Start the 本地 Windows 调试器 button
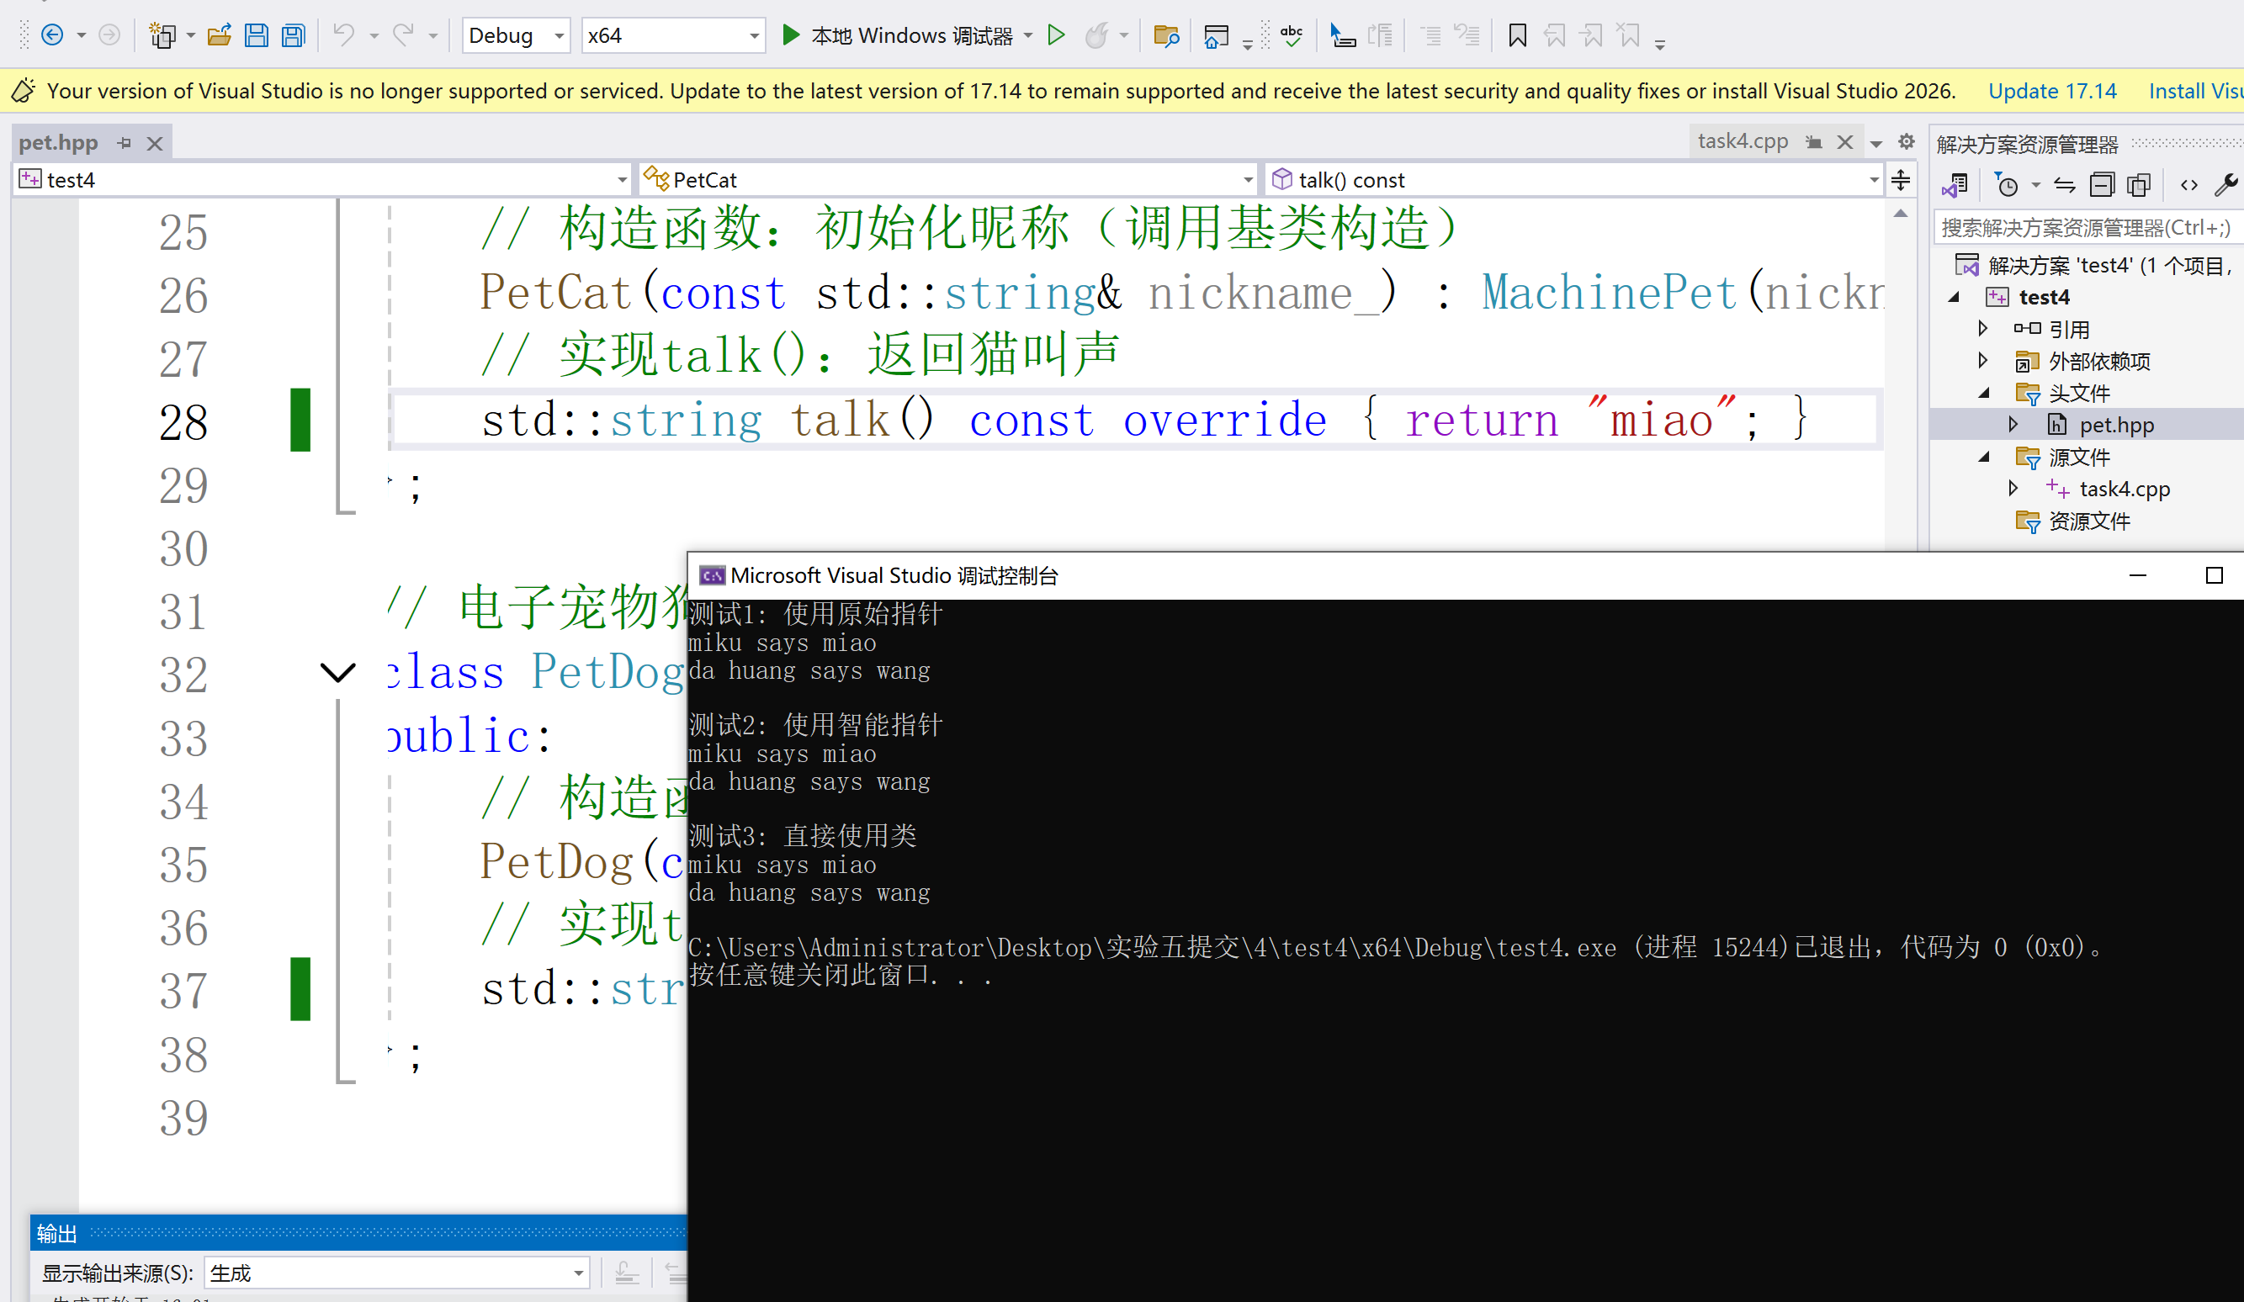The width and height of the screenshot is (2244, 1302). coord(899,35)
